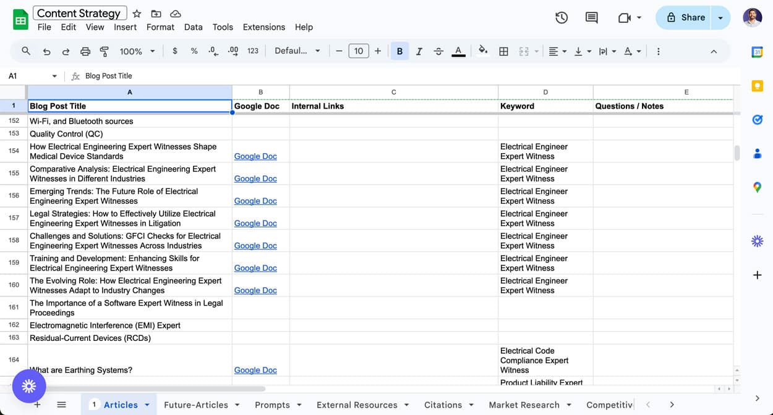Format selection as currency
The height and width of the screenshot is (415, 773).
[177, 51]
